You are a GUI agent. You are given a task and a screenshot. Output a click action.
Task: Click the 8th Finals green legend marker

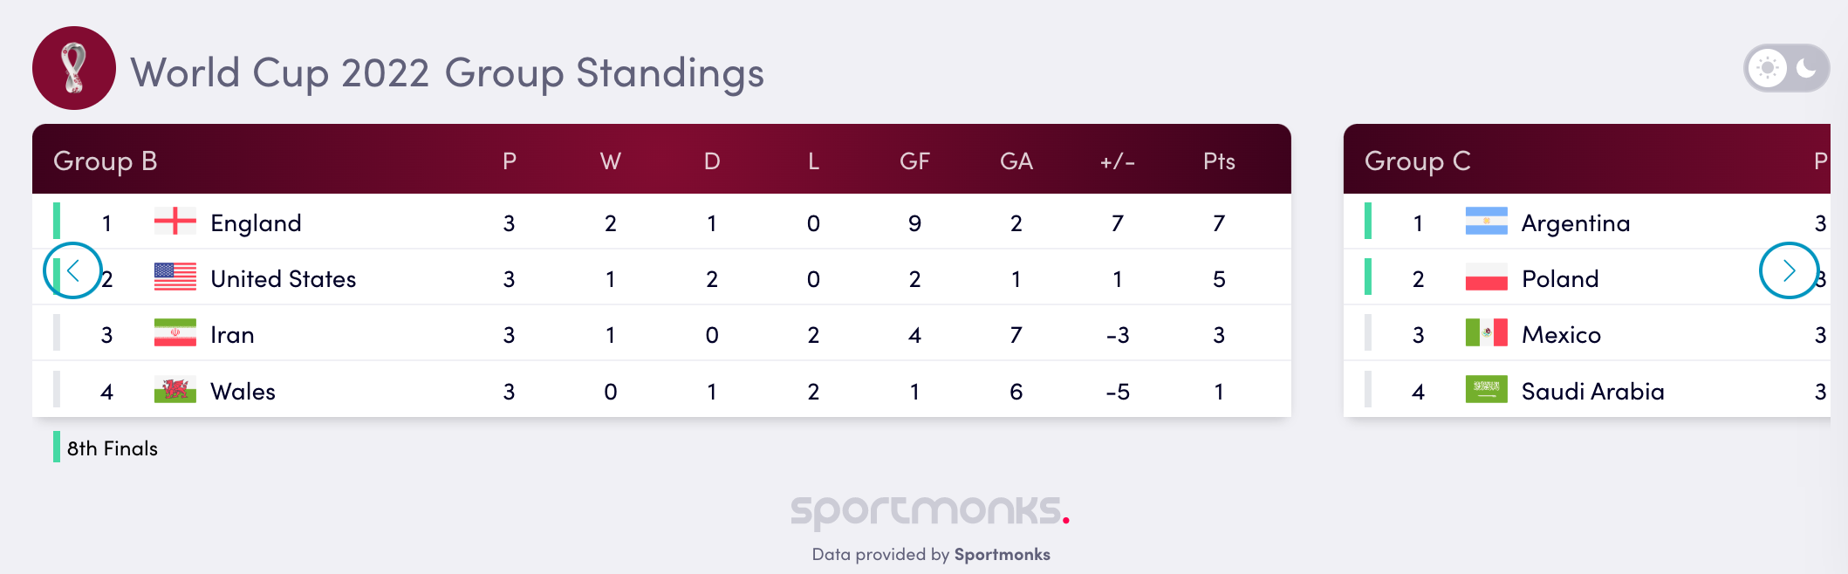tap(57, 447)
